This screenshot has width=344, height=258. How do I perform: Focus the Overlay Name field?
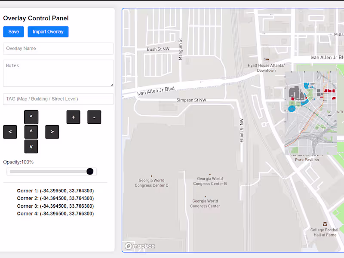coord(58,49)
